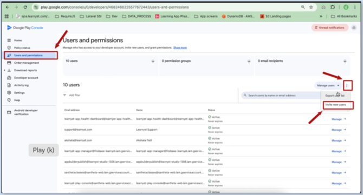Click the Developer account icon
The height and width of the screenshot is (195, 363).
pyautogui.click(x=9, y=78)
